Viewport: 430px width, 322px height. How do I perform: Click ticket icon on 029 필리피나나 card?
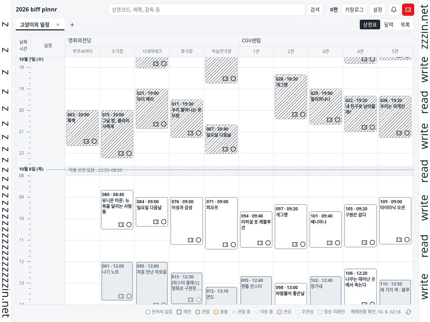click(330, 120)
